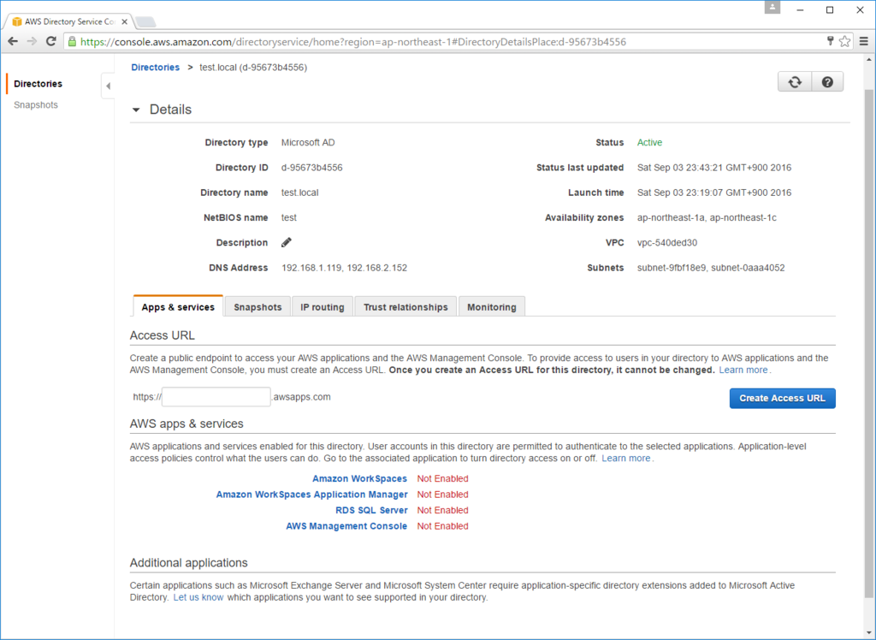Open the RDS SQL Server link
The height and width of the screenshot is (640, 876).
coord(371,510)
